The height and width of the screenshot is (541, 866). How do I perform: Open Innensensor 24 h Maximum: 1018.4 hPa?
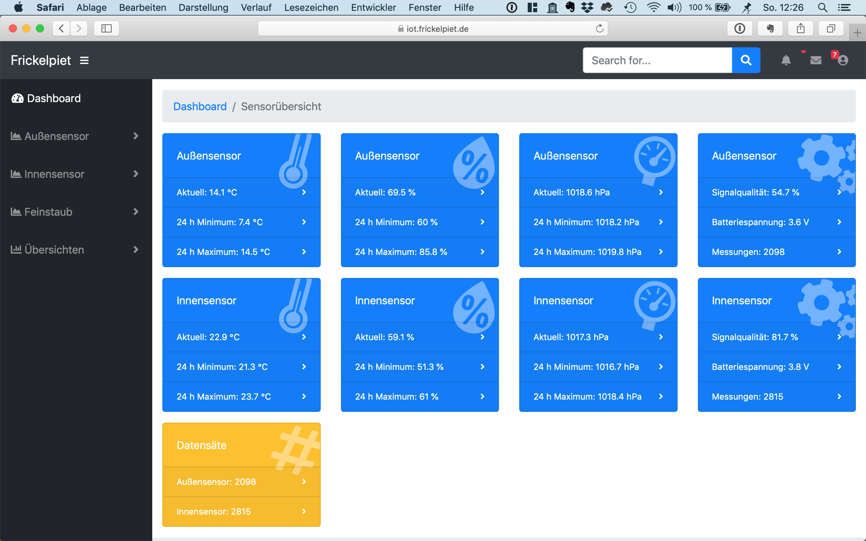(x=598, y=396)
